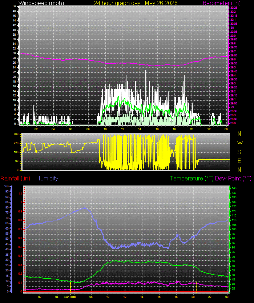Click the "Barometer (.in)" axis title
This screenshot has width=254, height=303.
coord(222,3)
